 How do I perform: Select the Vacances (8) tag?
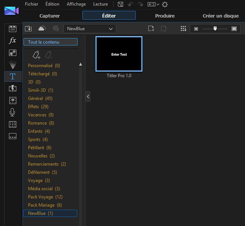41,115
